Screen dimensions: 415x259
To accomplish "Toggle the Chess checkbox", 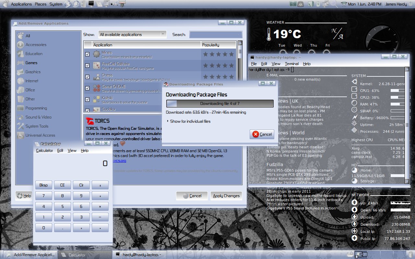I will coord(87,77).
